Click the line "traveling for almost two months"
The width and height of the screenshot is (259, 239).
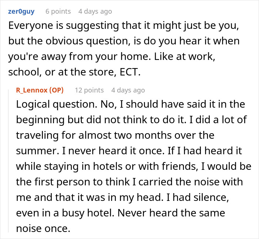pyautogui.click(x=115, y=135)
